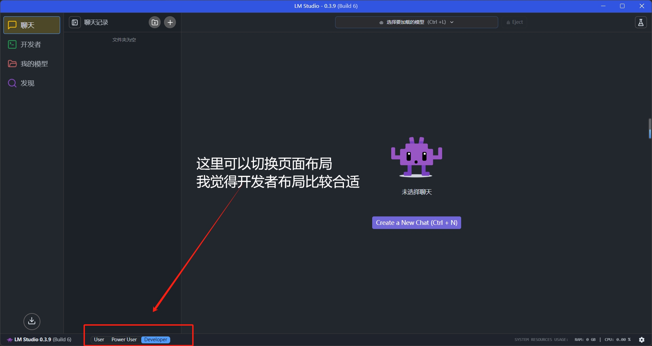This screenshot has height=346, width=652.
Task: Click the CPU usage readout
Action: pos(618,340)
